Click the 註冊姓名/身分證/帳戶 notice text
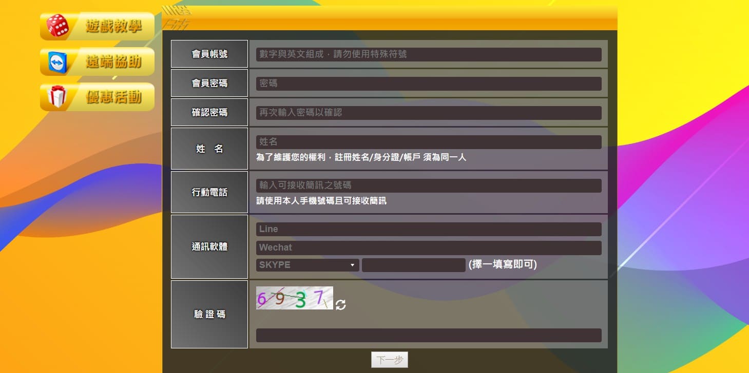 pyautogui.click(x=361, y=157)
